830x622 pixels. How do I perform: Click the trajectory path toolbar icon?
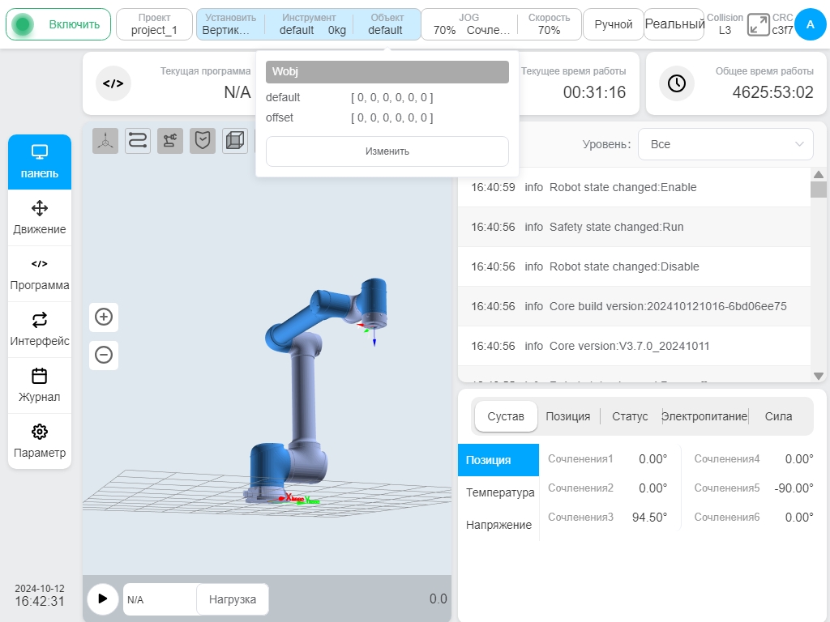coord(138,141)
